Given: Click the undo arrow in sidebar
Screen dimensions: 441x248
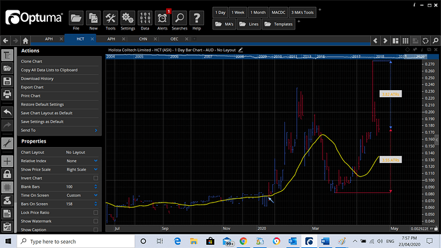Looking at the screenshot, I should [x=7, y=112].
